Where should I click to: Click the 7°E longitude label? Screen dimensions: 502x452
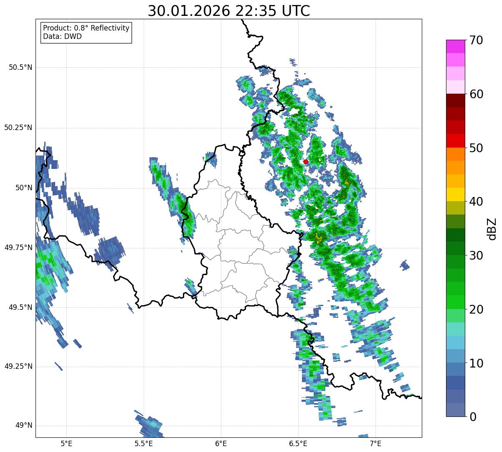tap(375, 444)
